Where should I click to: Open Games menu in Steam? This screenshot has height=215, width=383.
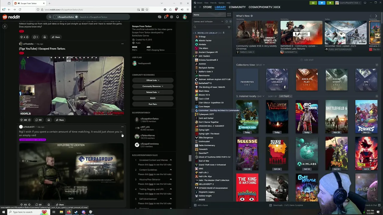pos(221,3)
